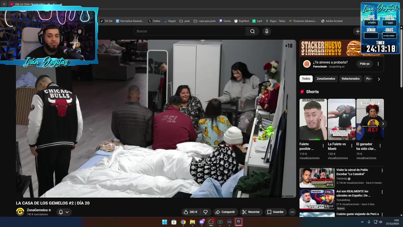
Task: Open the peds bookmark folder
Action: point(184,21)
